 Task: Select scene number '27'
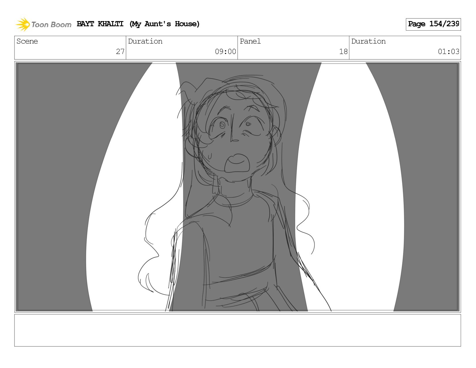[120, 52]
